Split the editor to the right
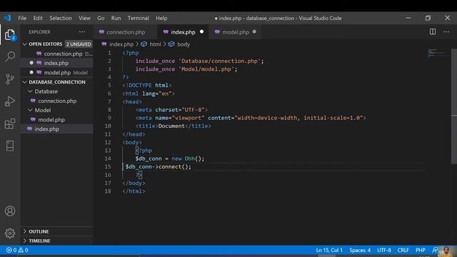457x257 pixels. (x=433, y=31)
